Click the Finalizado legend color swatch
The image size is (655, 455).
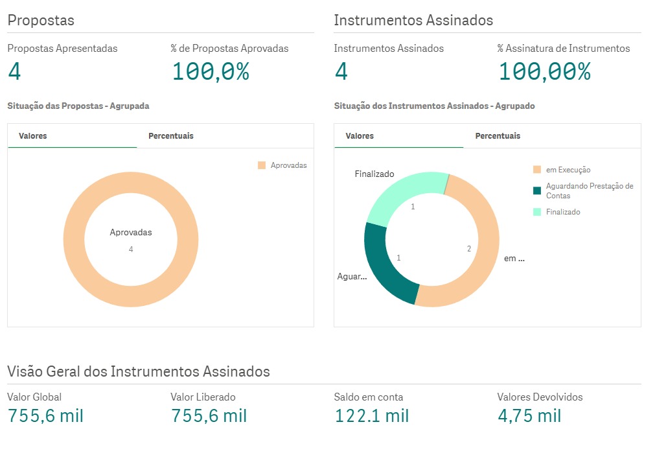click(x=536, y=212)
